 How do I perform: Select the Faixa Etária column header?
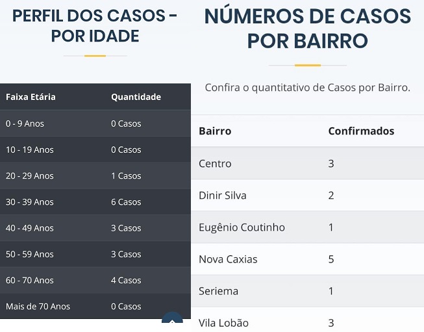click(31, 97)
